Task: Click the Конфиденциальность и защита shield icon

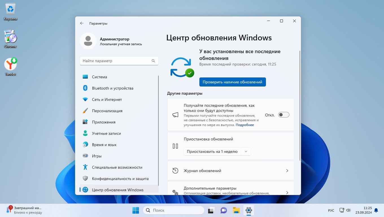Action: tap(85, 179)
